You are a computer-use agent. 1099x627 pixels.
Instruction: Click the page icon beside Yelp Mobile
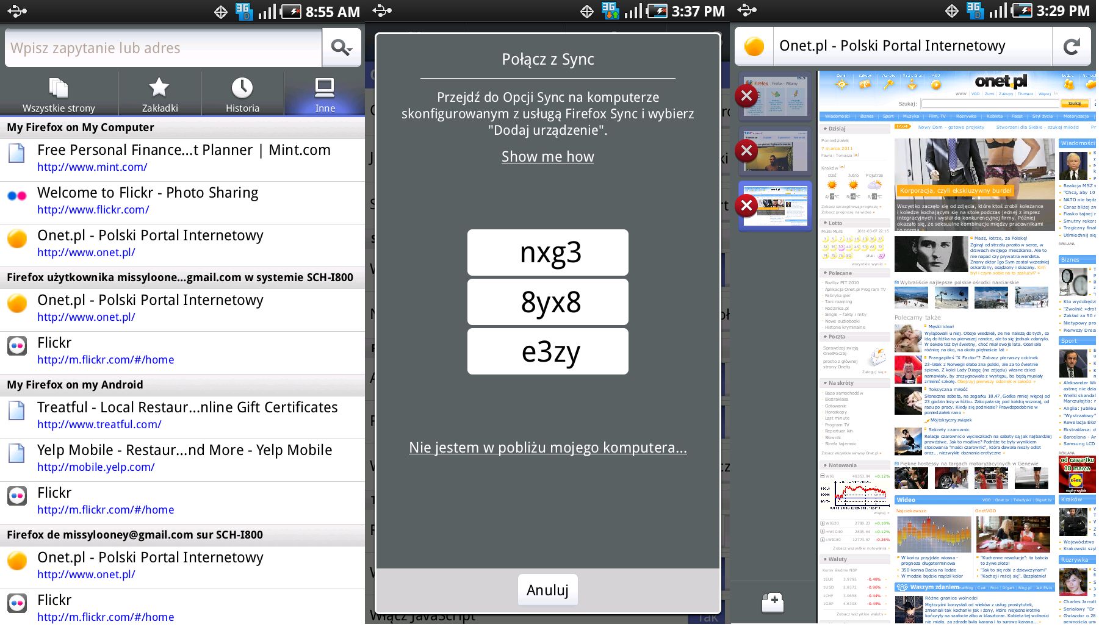click(x=16, y=453)
